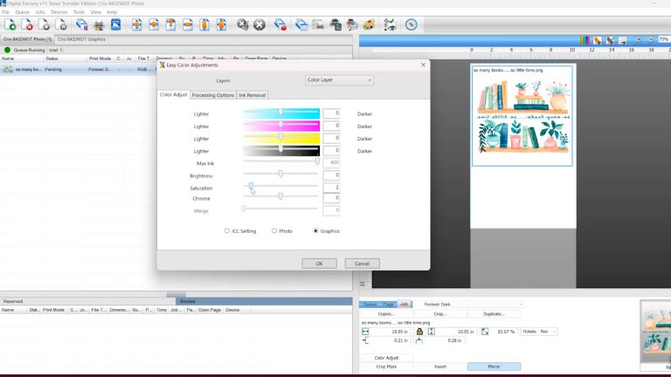671x377 pixels.
Task: Click the Copies... button
Action: click(x=386, y=314)
